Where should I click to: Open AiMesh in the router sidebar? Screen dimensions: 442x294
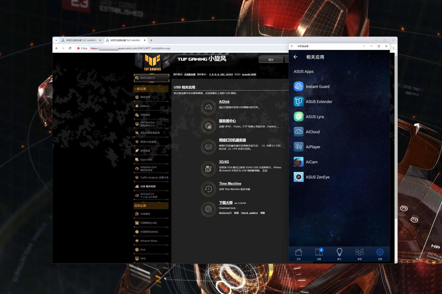coord(151,106)
